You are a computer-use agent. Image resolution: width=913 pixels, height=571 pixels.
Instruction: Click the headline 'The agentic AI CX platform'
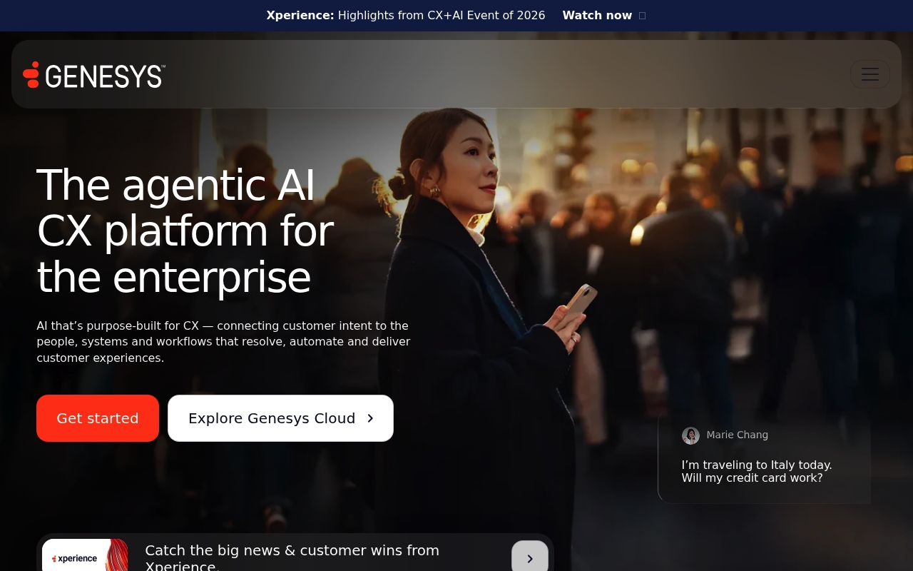[x=185, y=231]
